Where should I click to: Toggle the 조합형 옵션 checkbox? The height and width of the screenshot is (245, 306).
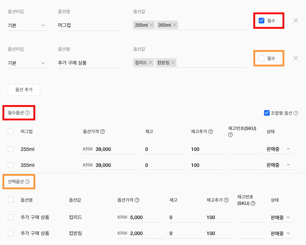[x=267, y=113]
